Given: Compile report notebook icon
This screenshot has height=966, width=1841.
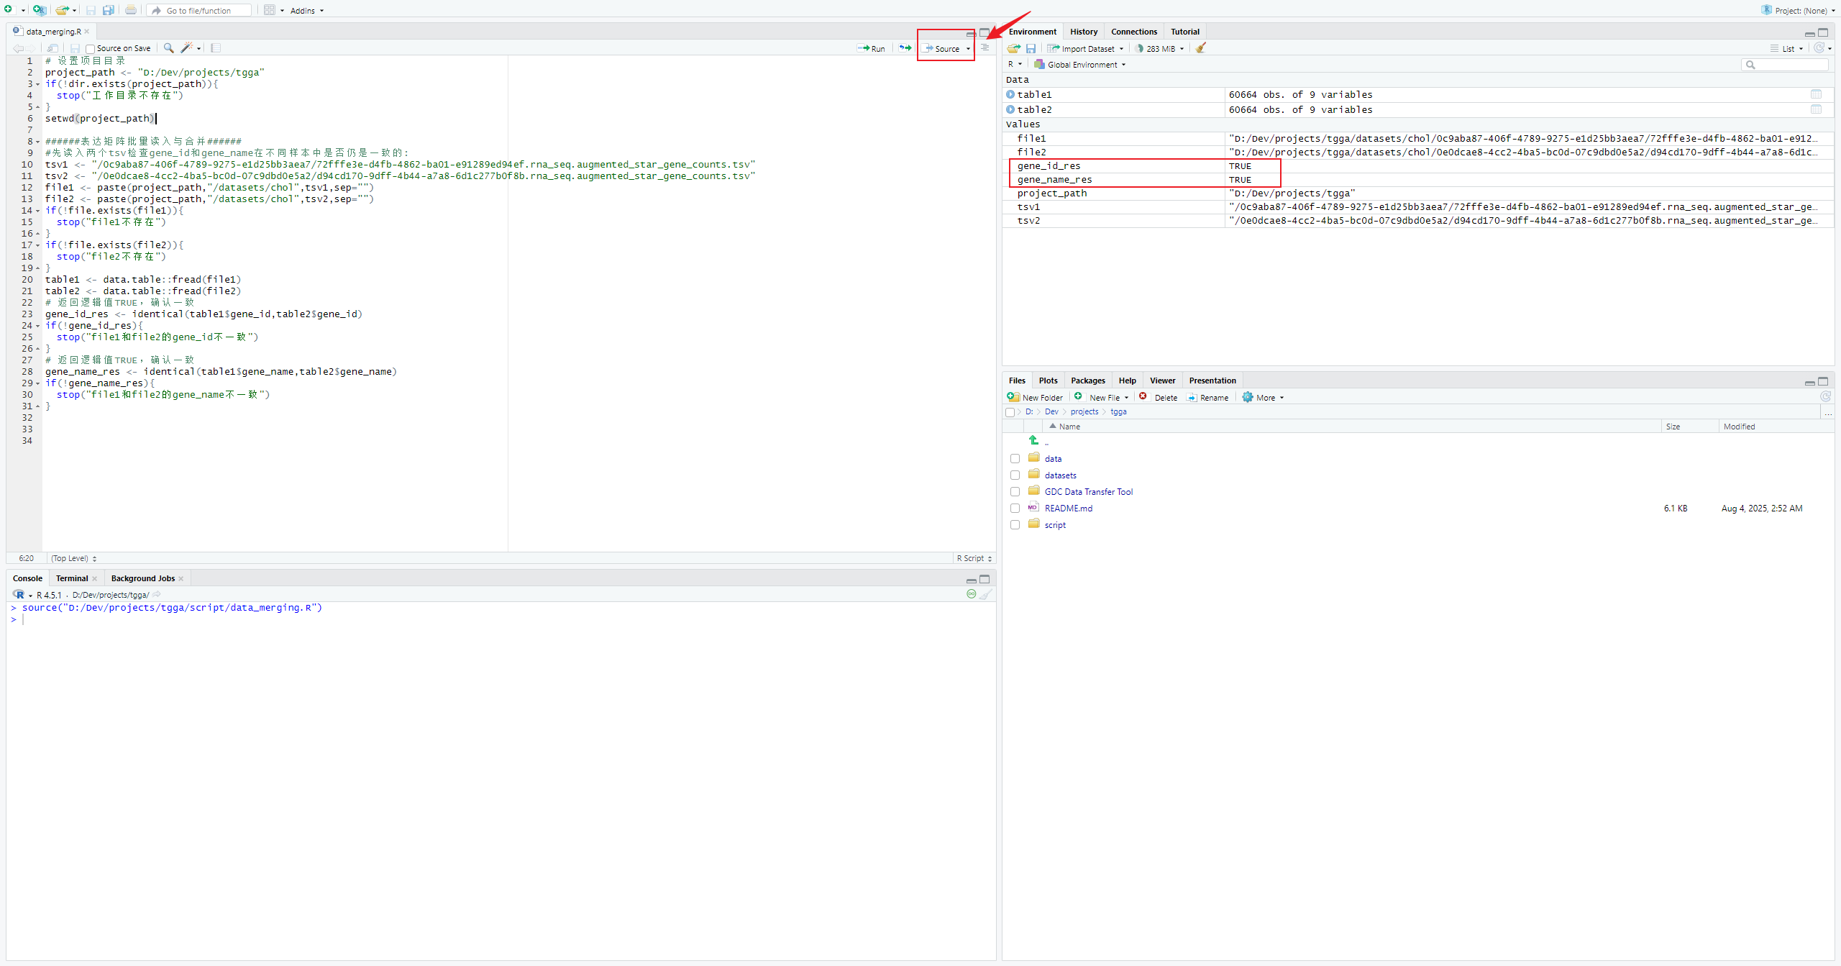Looking at the screenshot, I should (216, 48).
